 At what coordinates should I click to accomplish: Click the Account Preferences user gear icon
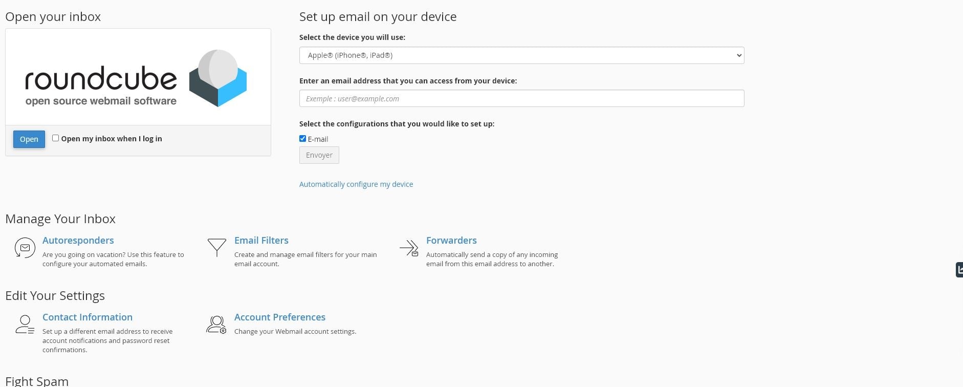click(x=216, y=325)
